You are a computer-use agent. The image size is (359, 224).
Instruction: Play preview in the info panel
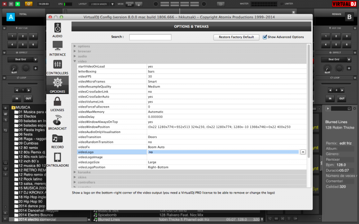click(x=328, y=108)
